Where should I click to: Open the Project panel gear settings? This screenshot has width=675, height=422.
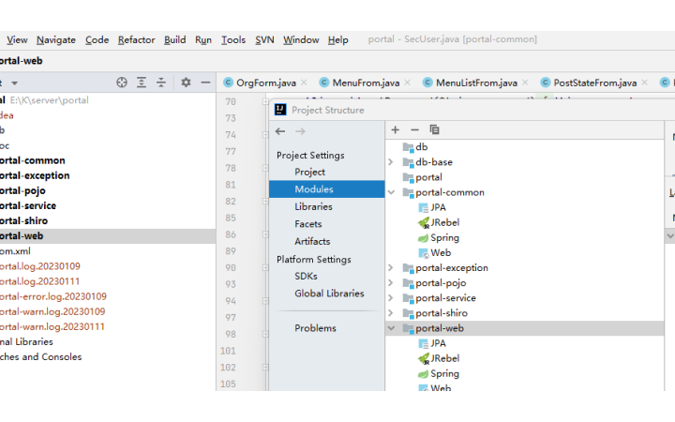[x=186, y=83]
